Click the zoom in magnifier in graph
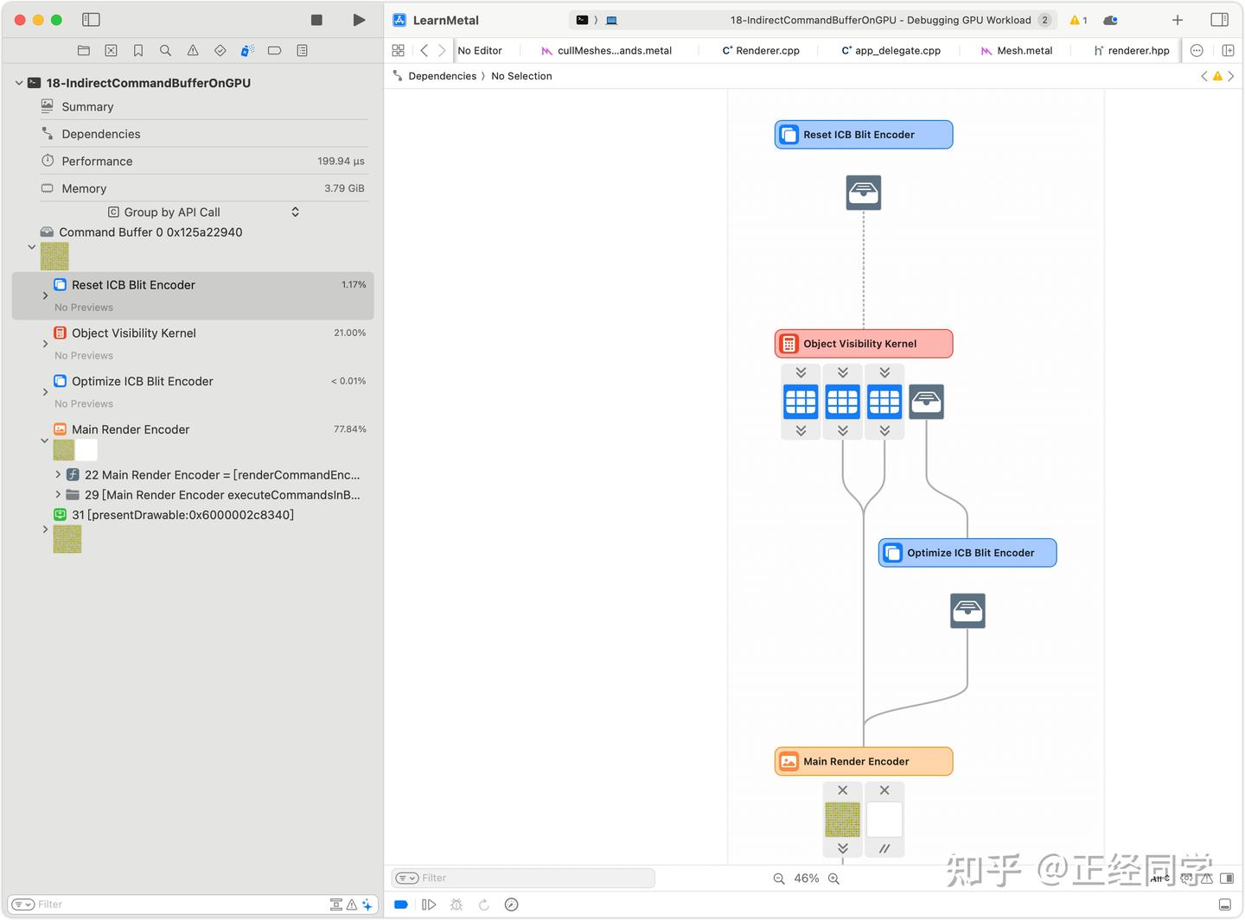Image resolution: width=1245 pixels, height=920 pixels. [834, 879]
